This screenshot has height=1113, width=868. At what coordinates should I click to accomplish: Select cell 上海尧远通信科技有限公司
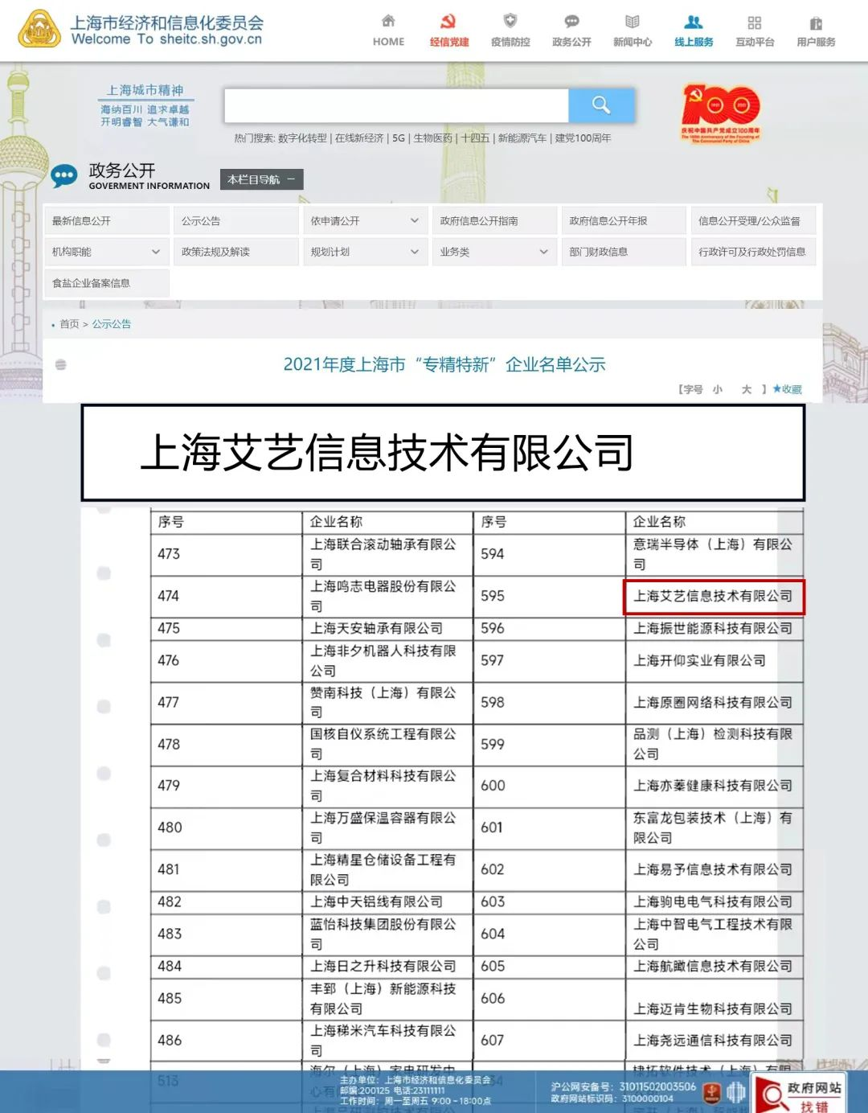(714, 1040)
